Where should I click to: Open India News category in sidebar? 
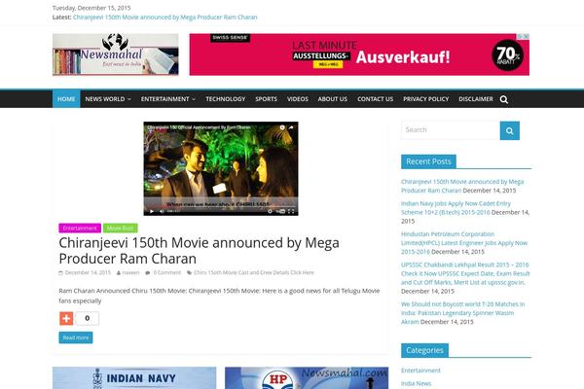coord(416,383)
